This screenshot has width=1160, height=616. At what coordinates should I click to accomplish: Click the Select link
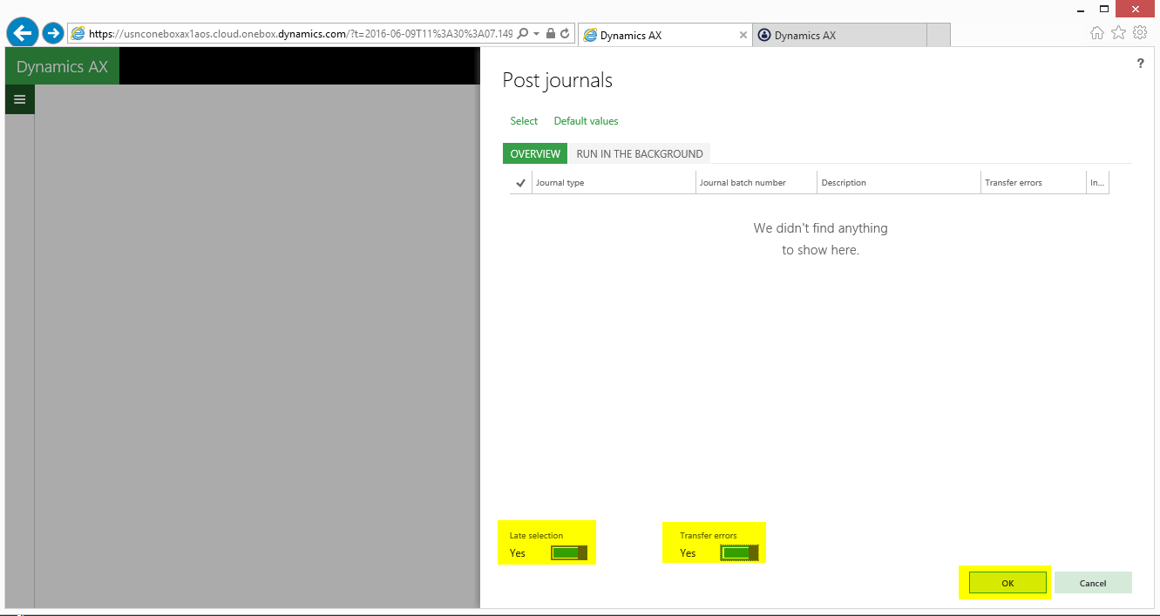click(x=524, y=121)
